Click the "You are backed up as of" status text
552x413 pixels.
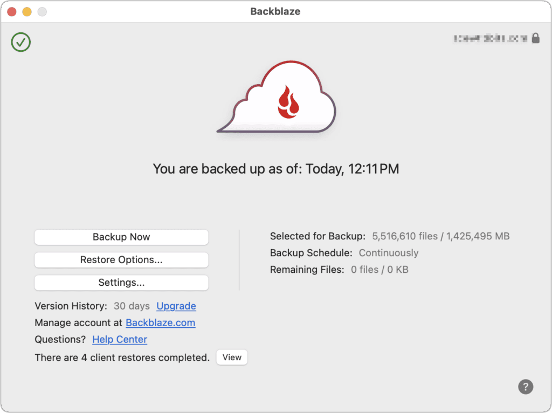pyautogui.click(x=276, y=169)
